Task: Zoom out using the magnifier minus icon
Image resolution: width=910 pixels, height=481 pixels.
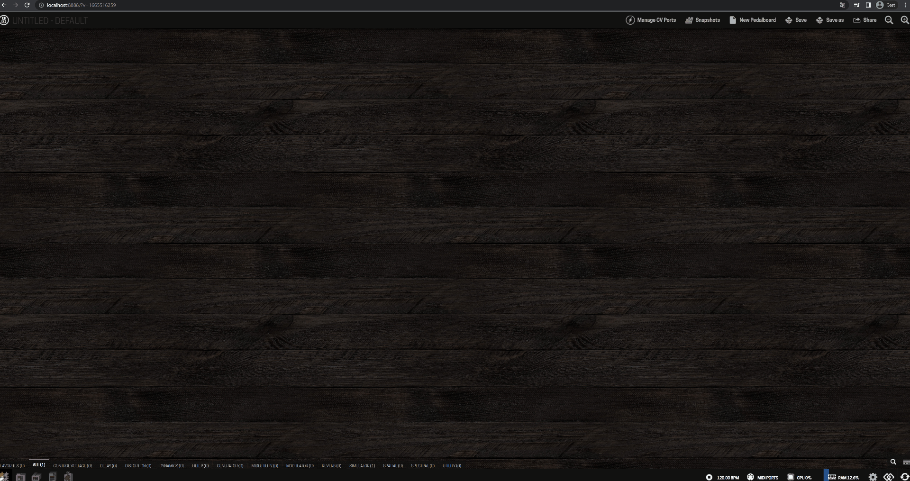Action: pyautogui.click(x=889, y=20)
